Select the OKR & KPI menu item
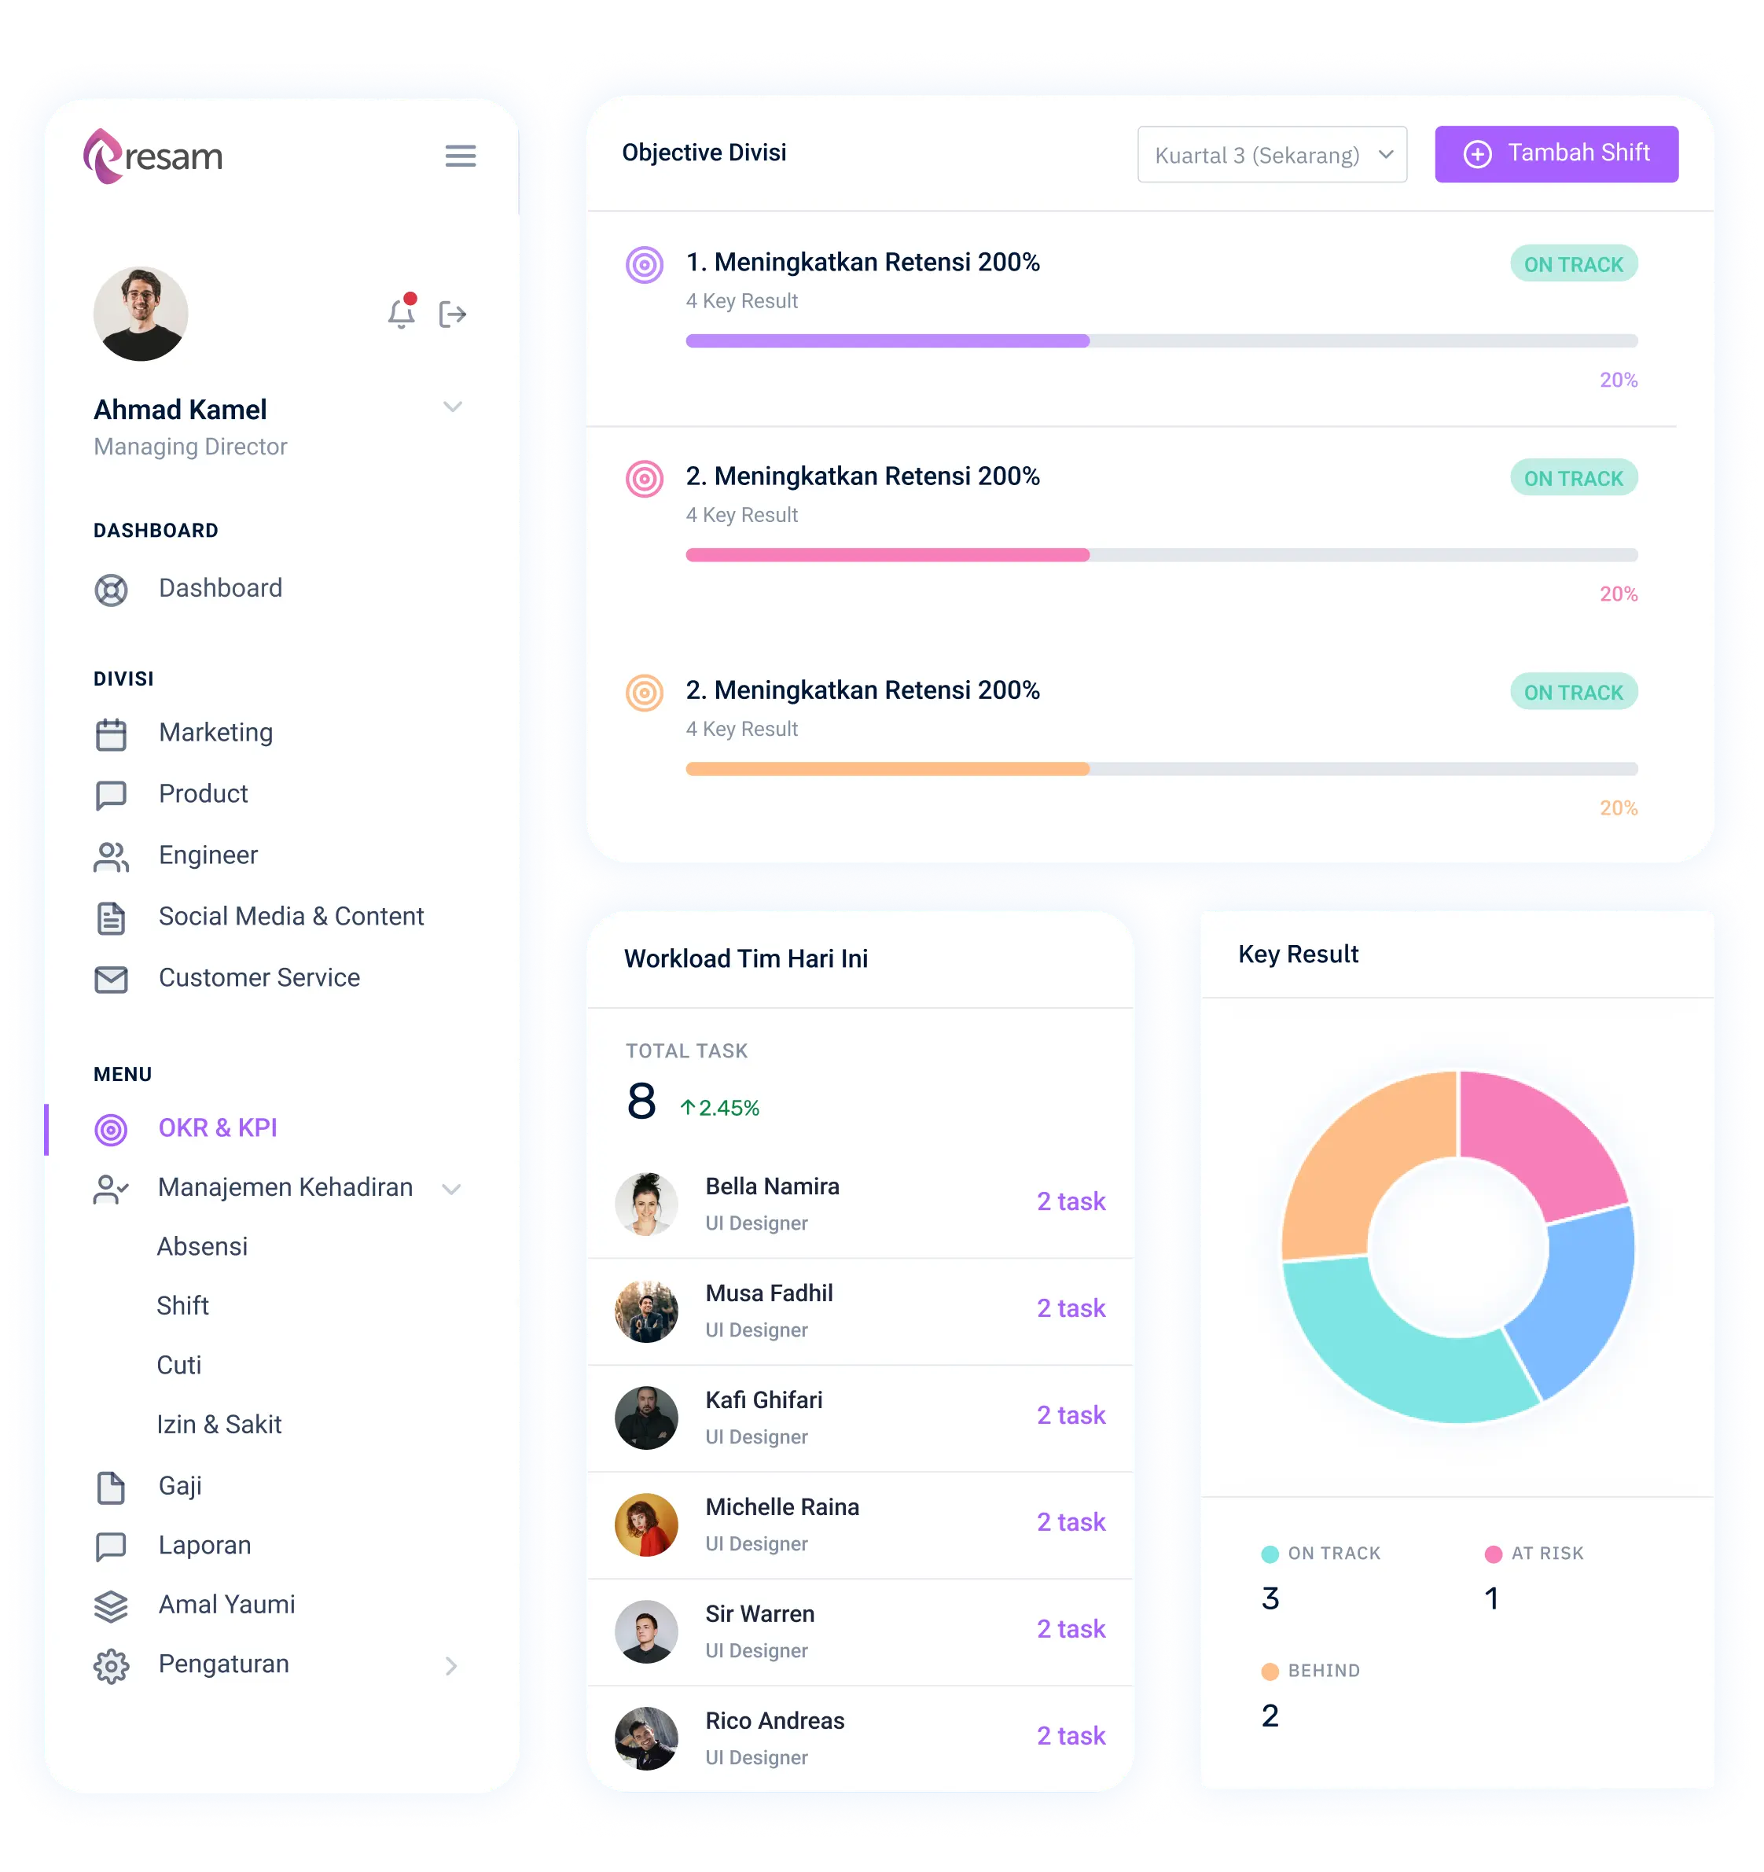 pyautogui.click(x=217, y=1126)
